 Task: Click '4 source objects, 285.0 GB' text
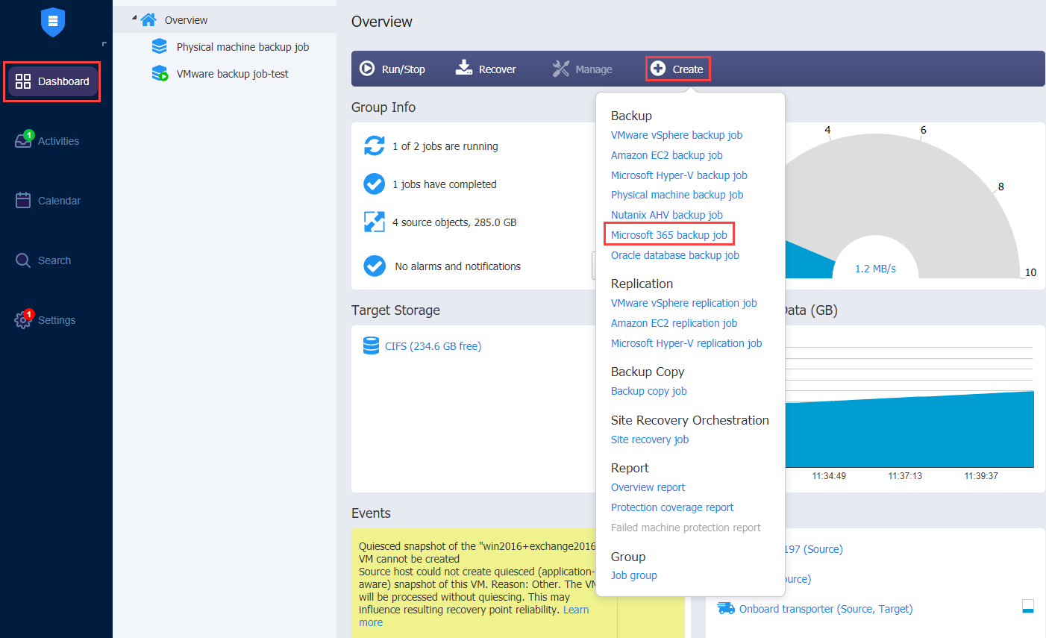point(454,222)
